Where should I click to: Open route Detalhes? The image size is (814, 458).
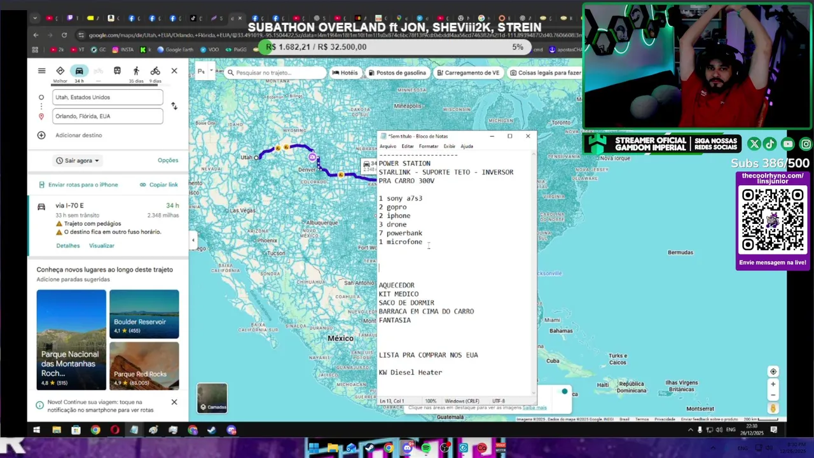pos(68,246)
